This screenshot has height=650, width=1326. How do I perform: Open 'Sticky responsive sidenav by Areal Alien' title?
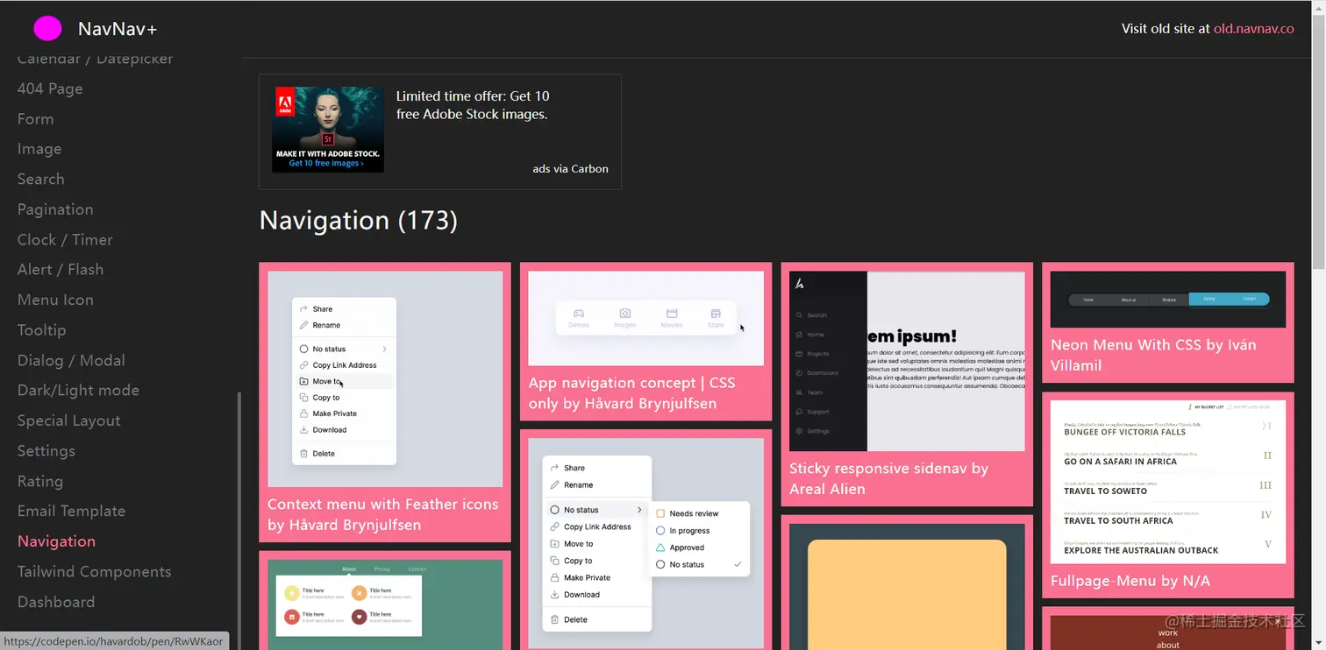[888, 478]
